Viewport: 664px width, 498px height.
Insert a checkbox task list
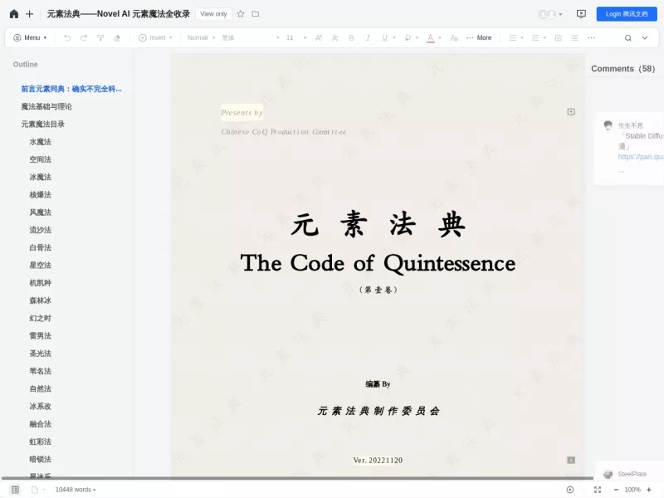[x=558, y=37]
